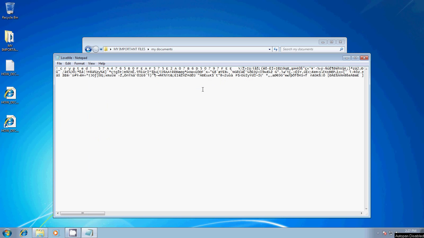
Task: Open Windows Explorer from the taskbar
Action: pyautogui.click(x=40, y=233)
